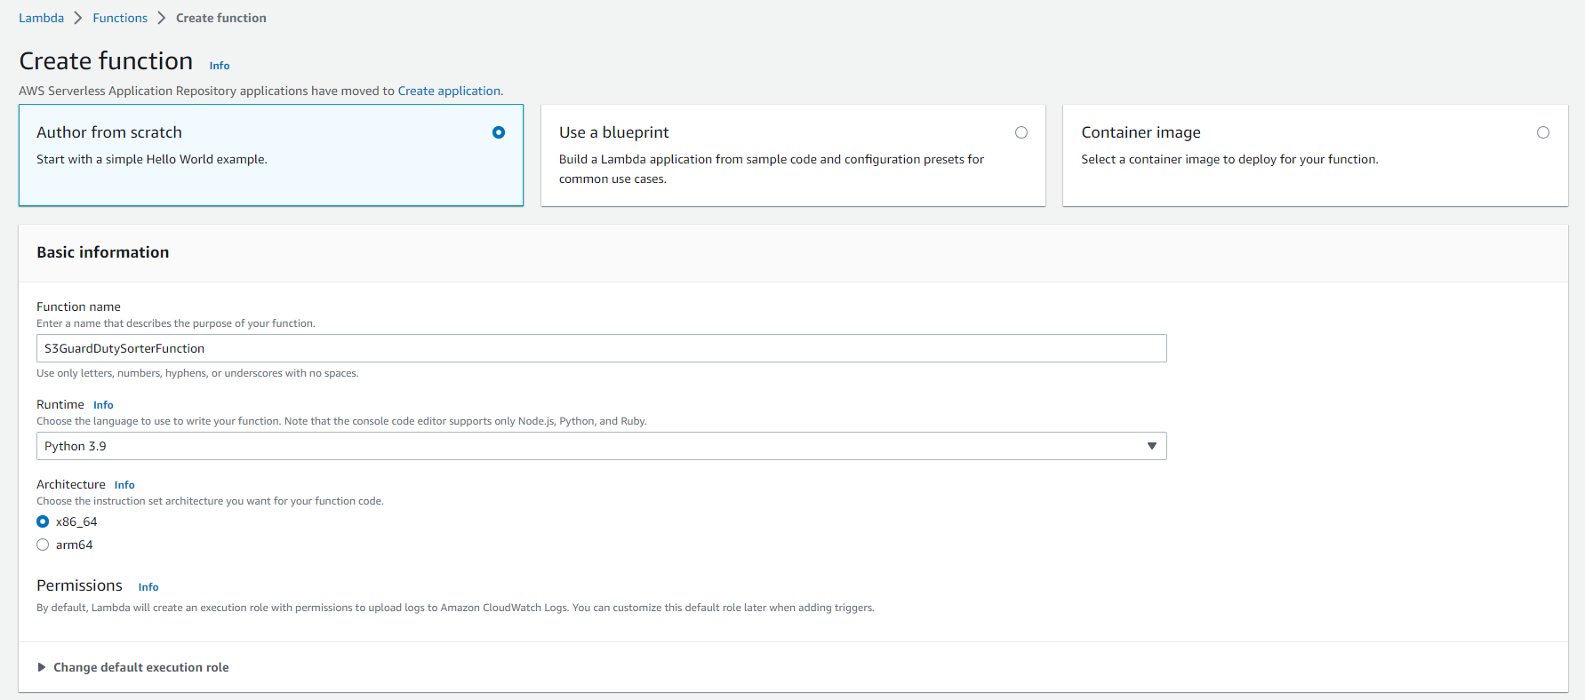The height and width of the screenshot is (700, 1585).
Task: Click the Use a blueprint card title
Action: tap(613, 132)
